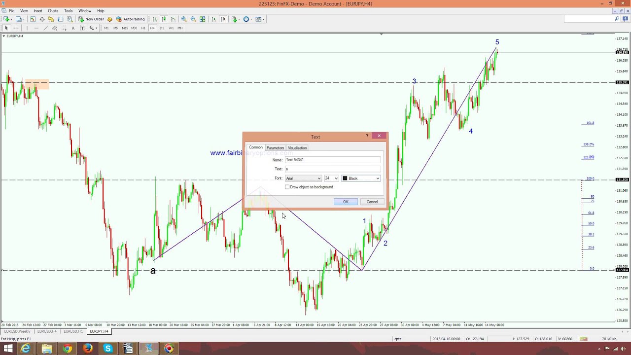Open Internet Explorer from the taskbar
Screen dimensions: 631x355
(25, 349)
